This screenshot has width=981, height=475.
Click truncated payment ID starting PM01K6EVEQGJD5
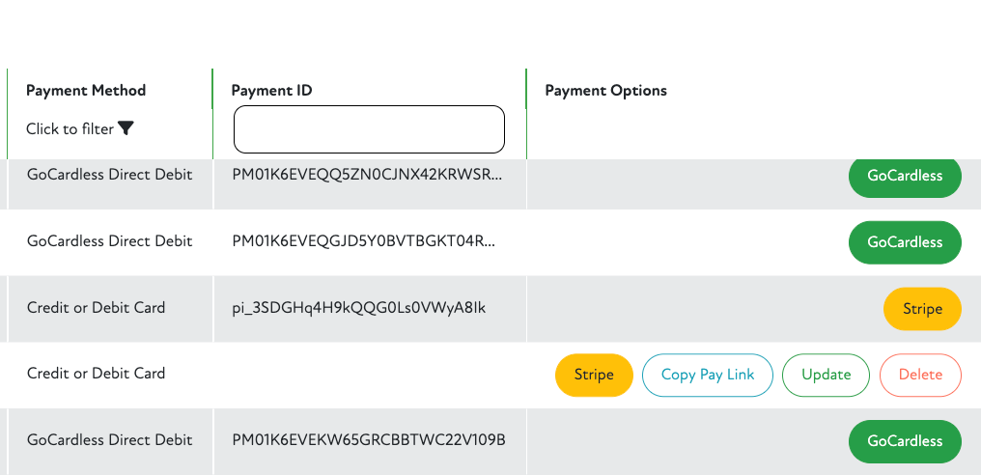[x=364, y=241]
